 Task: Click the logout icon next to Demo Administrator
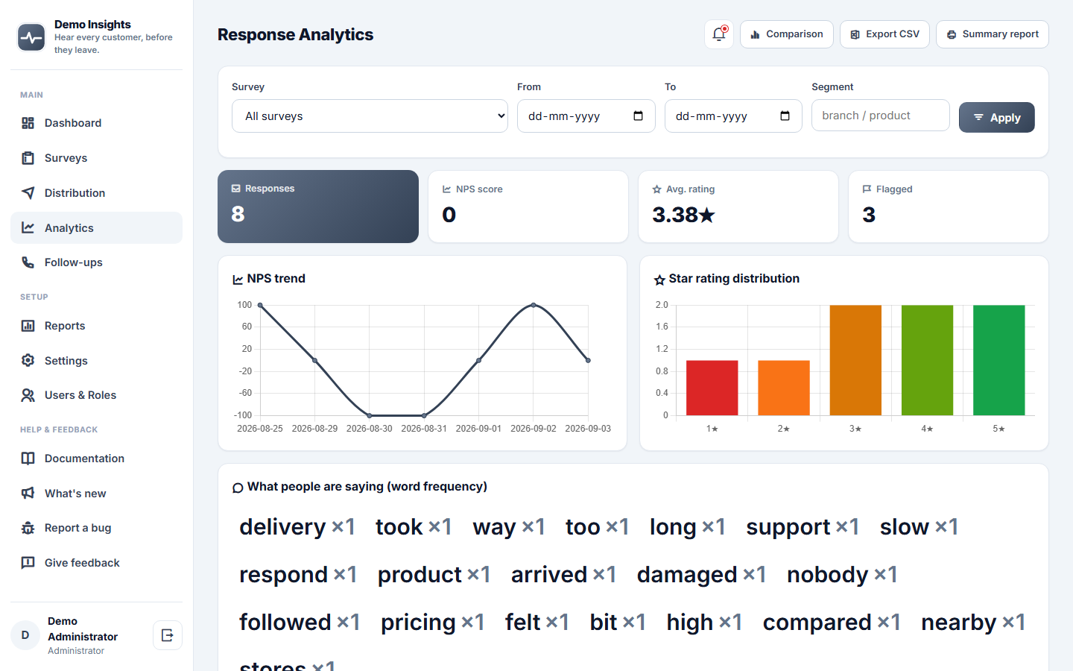tap(168, 635)
